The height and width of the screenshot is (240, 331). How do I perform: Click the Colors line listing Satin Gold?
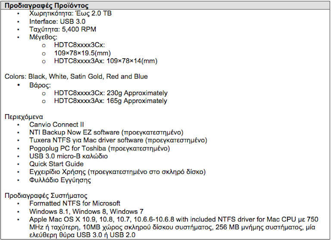[x=76, y=77]
